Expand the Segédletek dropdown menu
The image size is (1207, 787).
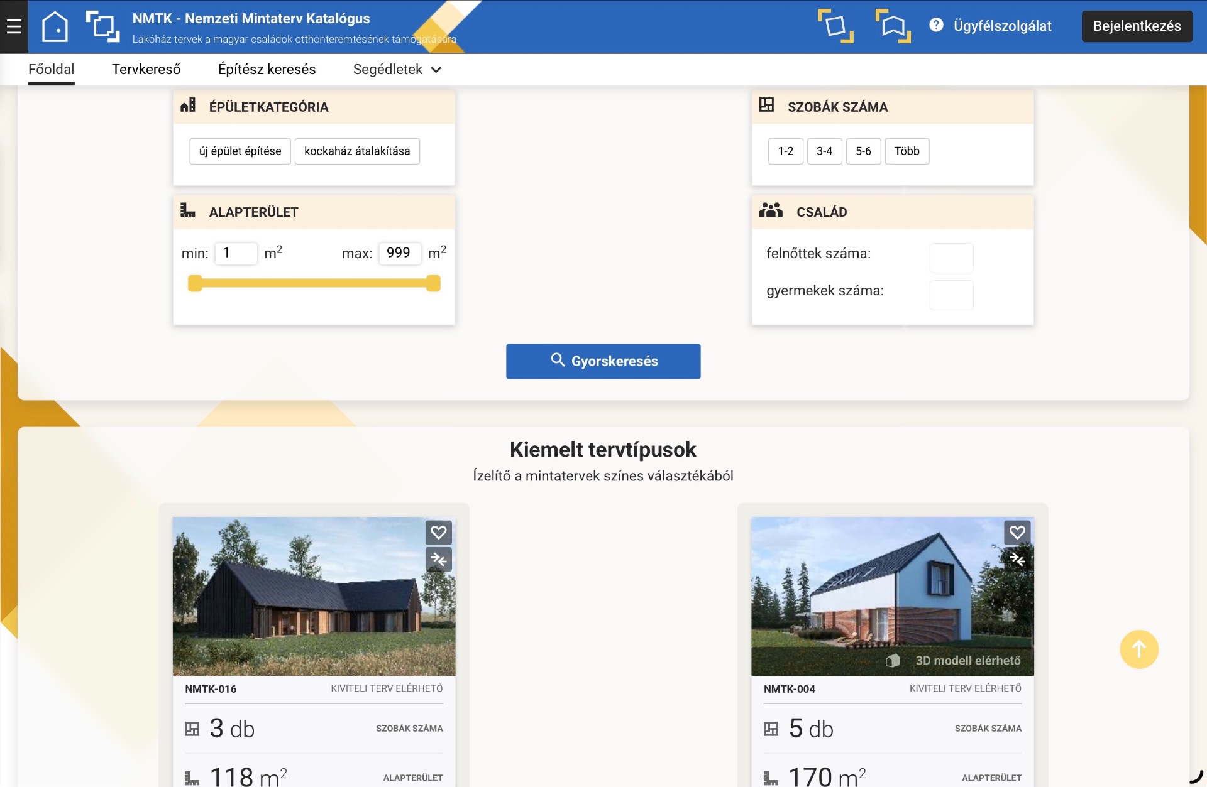click(x=397, y=70)
